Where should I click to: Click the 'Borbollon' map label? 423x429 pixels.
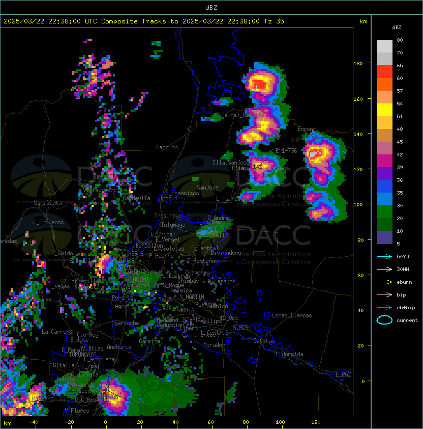coord(149,246)
